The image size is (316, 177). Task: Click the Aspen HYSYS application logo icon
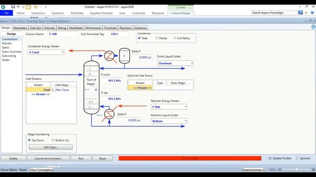[x=3, y=7]
